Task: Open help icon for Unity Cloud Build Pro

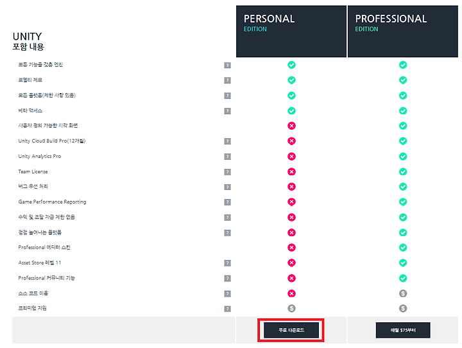Action: (227, 141)
